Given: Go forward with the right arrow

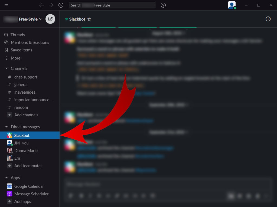Looking at the screenshot, I should coord(51,5).
